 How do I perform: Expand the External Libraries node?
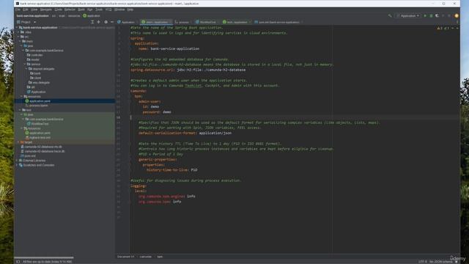coord(17,161)
